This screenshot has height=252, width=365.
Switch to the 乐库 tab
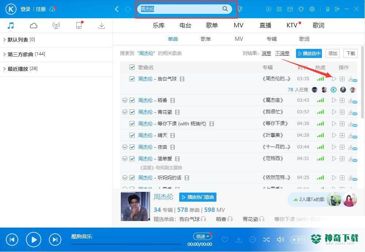click(x=158, y=26)
